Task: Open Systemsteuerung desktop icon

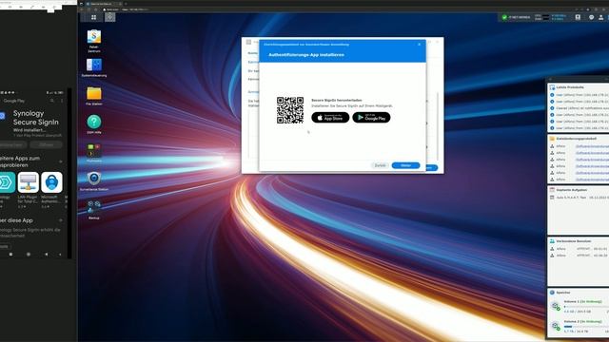Action: pyautogui.click(x=94, y=66)
